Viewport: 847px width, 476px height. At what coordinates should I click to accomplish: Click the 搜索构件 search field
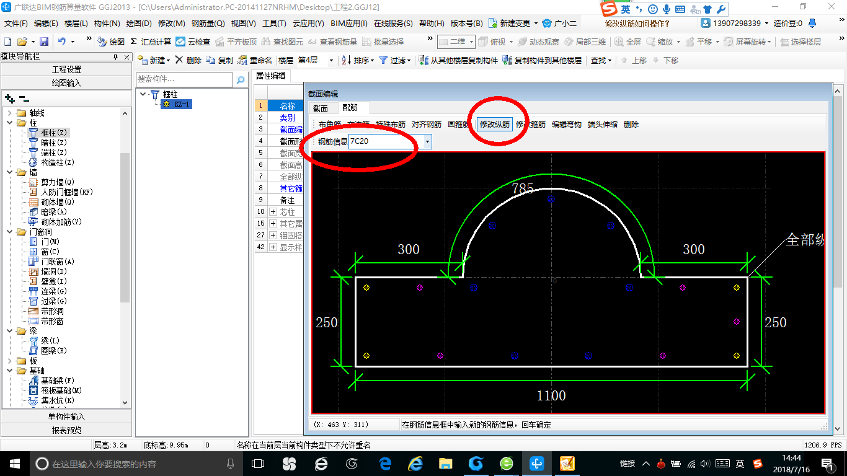[185, 80]
